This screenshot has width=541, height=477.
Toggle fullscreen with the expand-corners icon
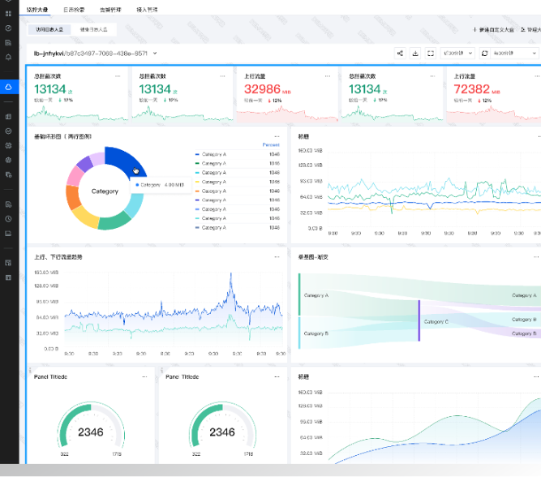[x=431, y=54]
